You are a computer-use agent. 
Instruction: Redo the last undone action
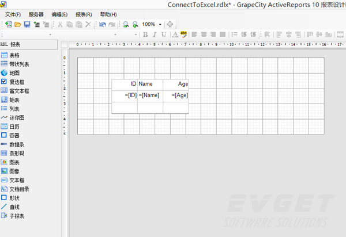tap(112, 24)
